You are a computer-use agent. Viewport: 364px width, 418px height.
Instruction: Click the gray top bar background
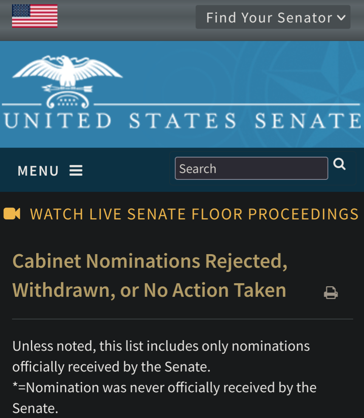(125, 20)
